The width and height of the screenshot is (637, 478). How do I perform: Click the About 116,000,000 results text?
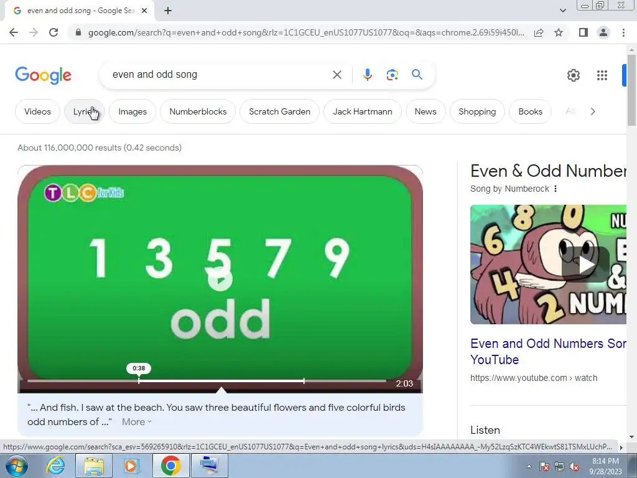(x=100, y=148)
